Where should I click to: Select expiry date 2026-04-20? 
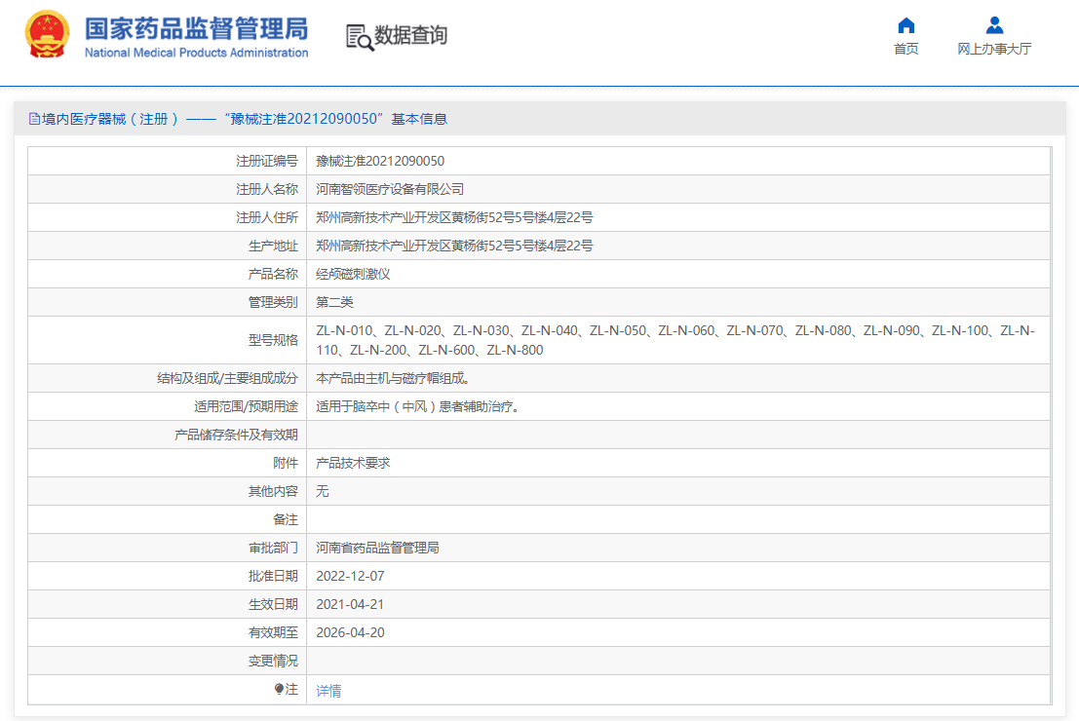(350, 632)
